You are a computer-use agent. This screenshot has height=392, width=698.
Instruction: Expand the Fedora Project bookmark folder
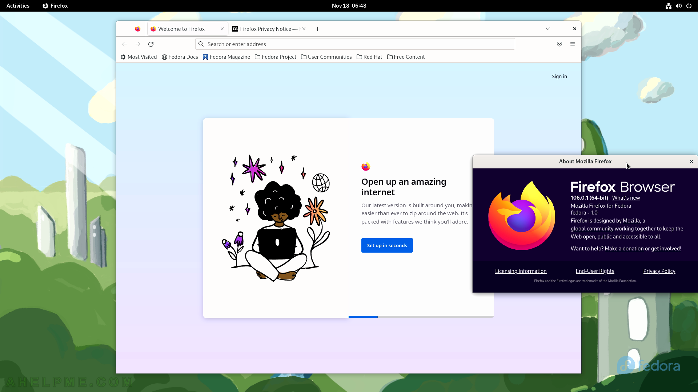click(276, 57)
